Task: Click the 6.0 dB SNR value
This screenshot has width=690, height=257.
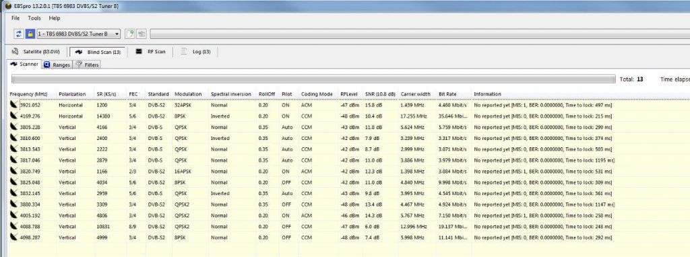Action: pyautogui.click(x=372, y=227)
